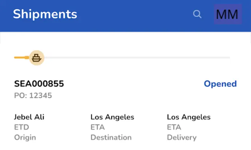Click the ship icon on progress bar
The width and height of the screenshot is (251, 150).
37,58
